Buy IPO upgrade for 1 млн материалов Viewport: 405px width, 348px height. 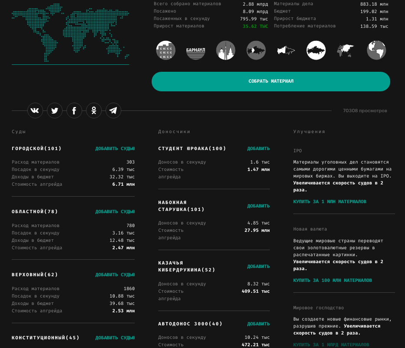[x=330, y=202]
